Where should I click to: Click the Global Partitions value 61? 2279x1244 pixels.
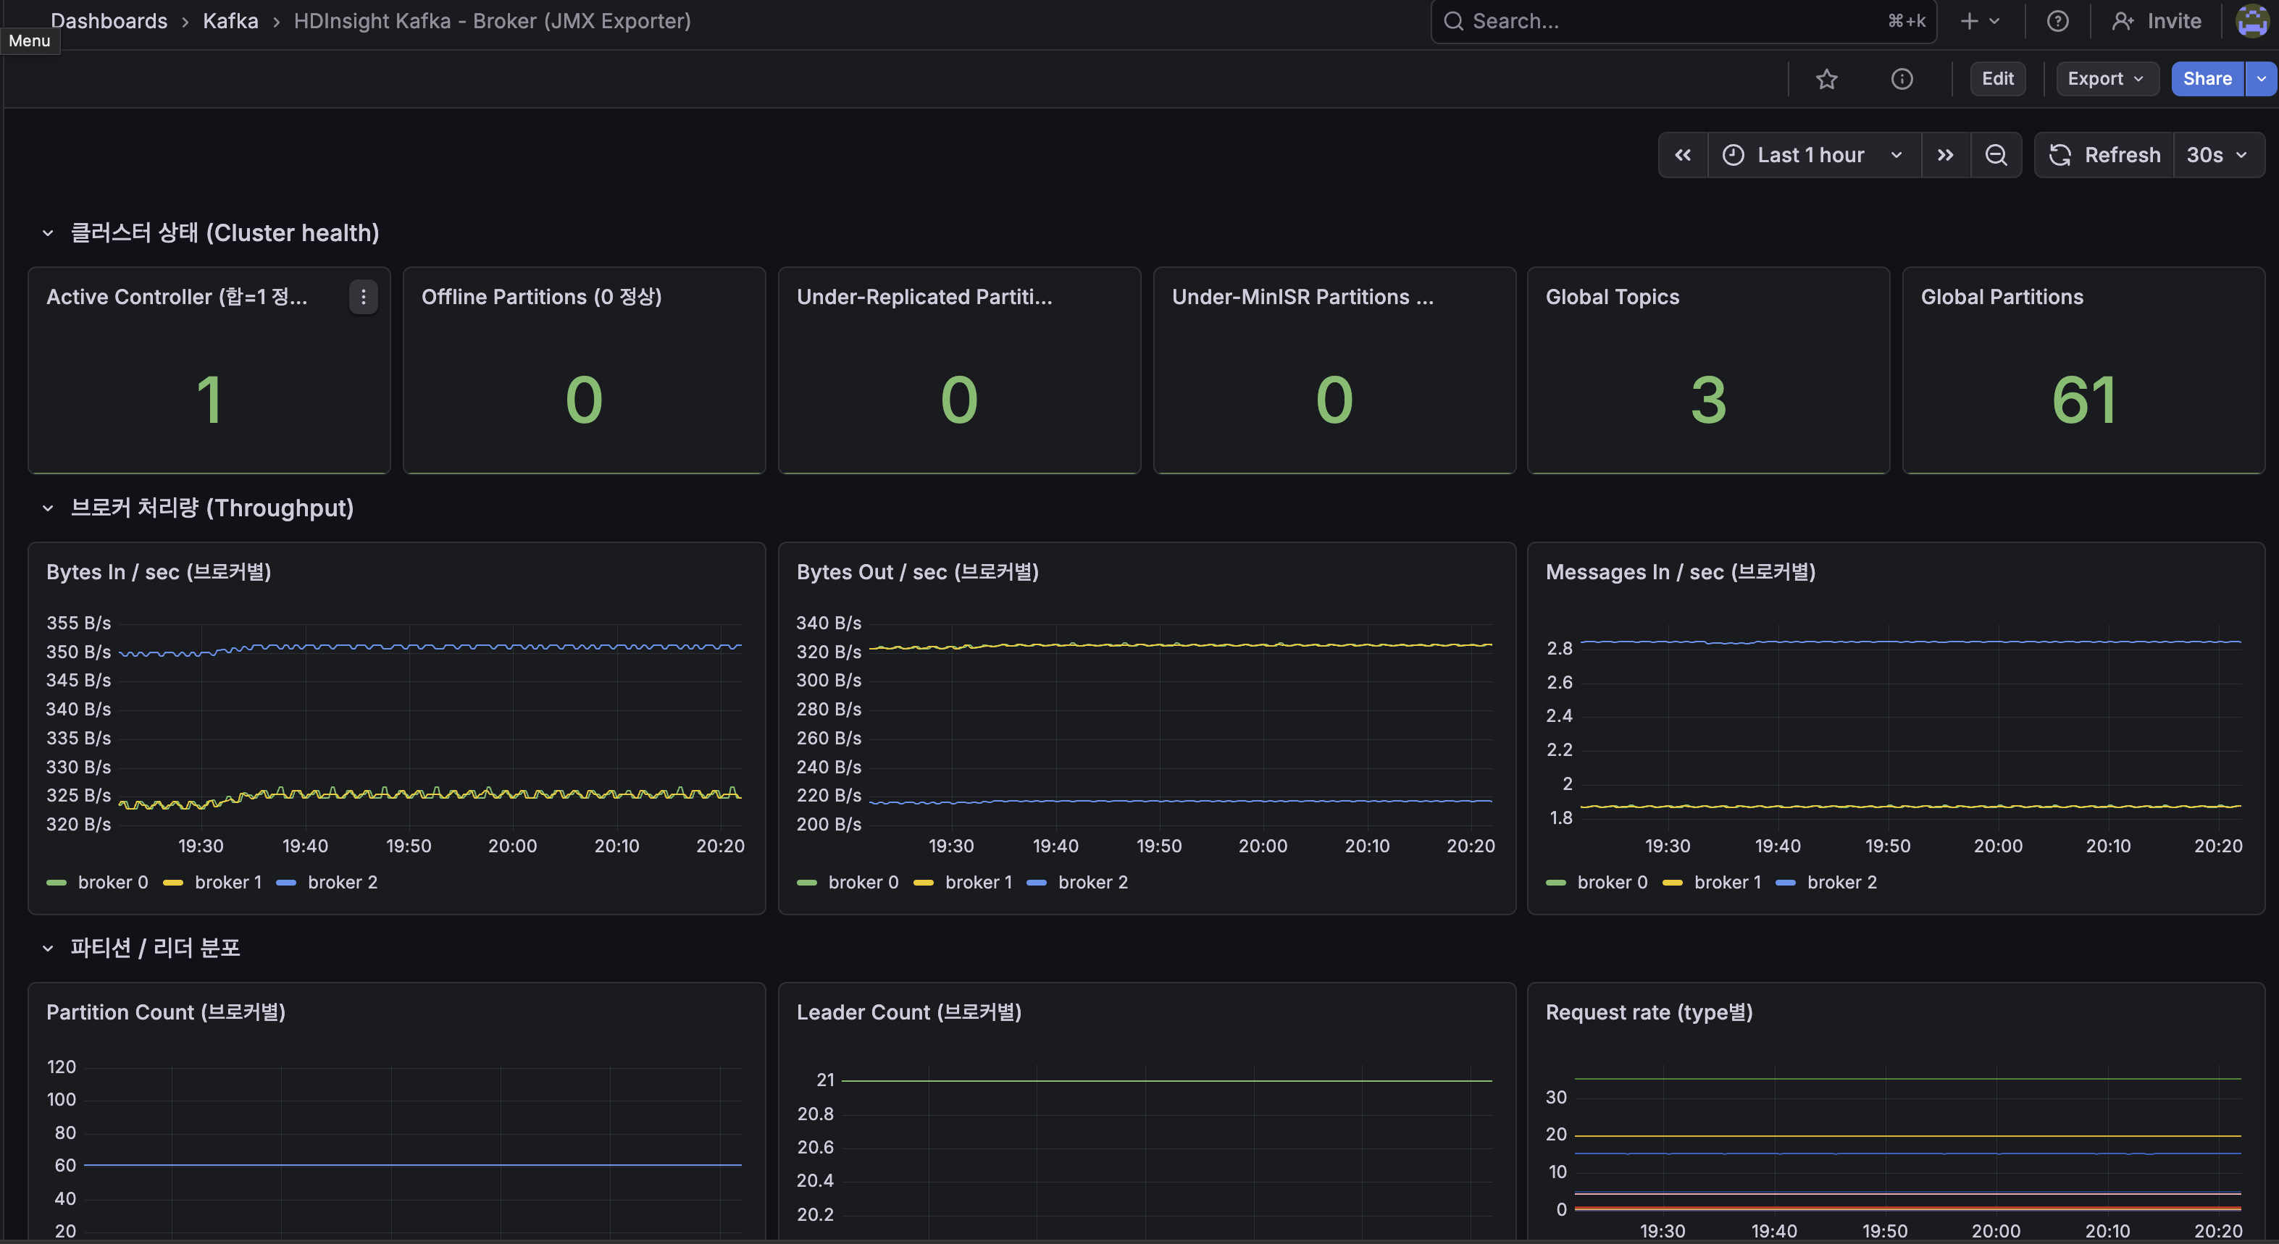point(2083,400)
